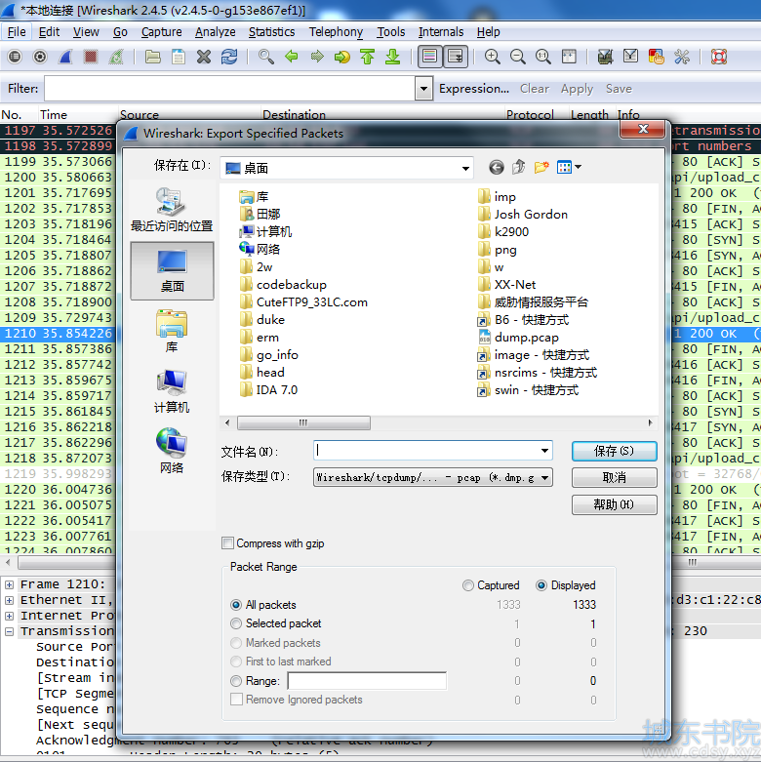Choose All packets radio option

click(236, 605)
